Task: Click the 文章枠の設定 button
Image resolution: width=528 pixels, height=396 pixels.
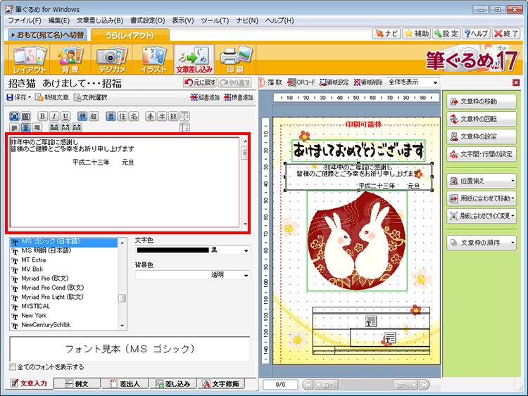Action: tap(482, 136)
